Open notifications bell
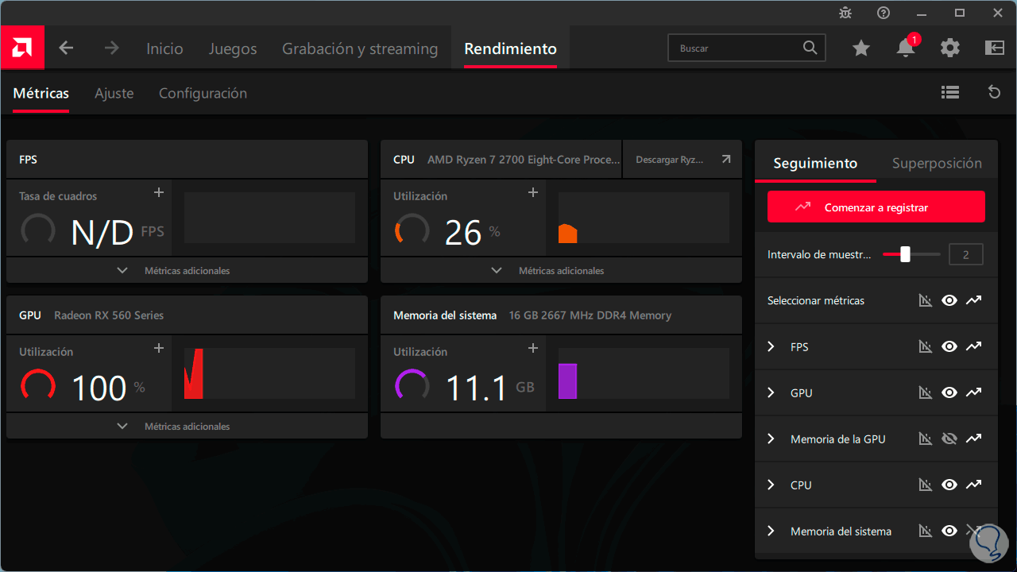 click(x=906, y=48)
